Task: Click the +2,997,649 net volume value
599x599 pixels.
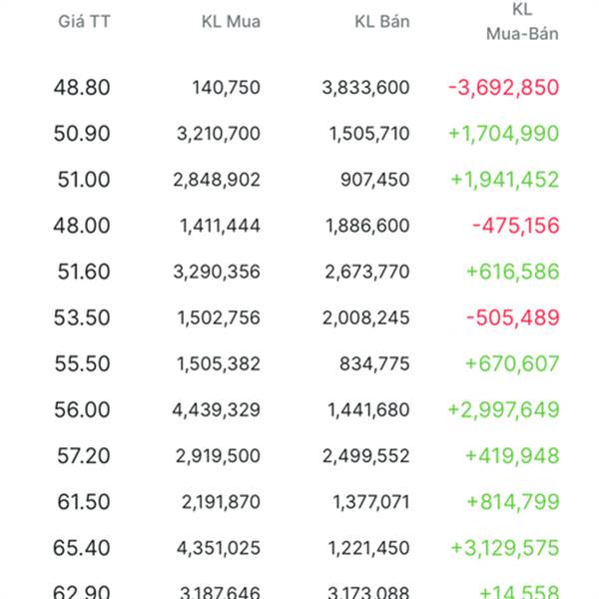Action: tap(503, 409)
